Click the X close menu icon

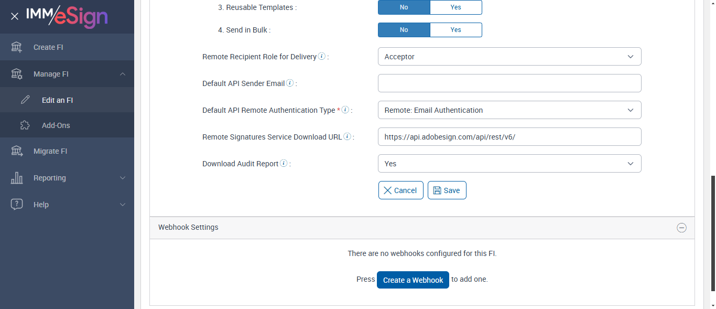point(15,16)
